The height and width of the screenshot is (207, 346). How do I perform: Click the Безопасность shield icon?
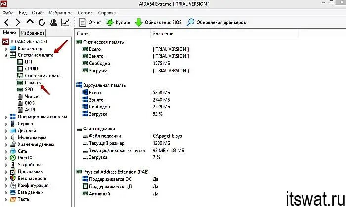tap(13, 178)
